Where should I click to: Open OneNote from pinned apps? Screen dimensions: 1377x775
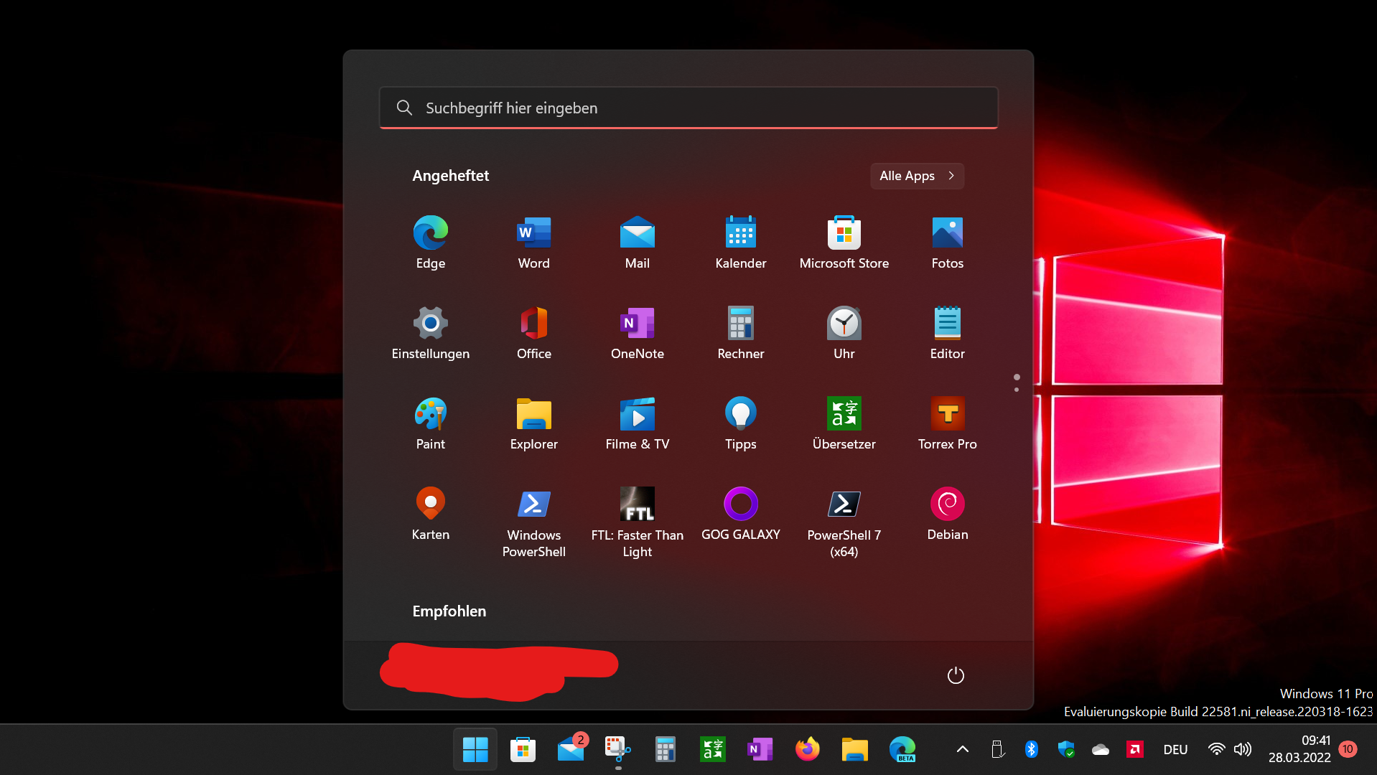click(x=638, y=333)
